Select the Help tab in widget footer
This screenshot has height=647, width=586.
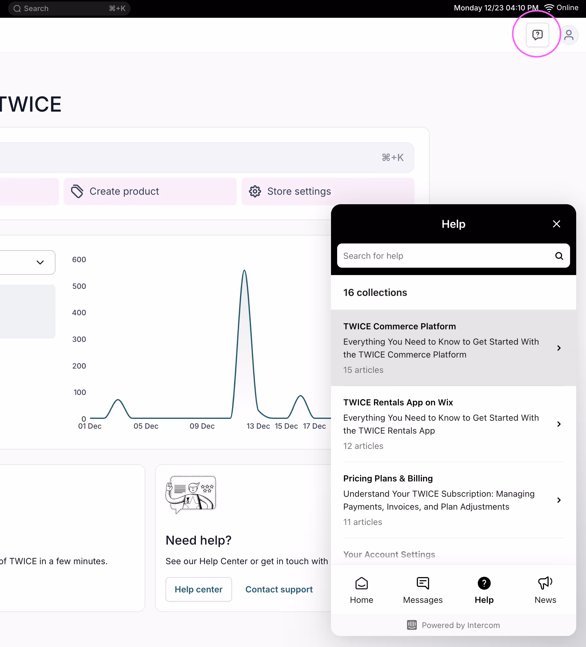(x=484, y=590)
